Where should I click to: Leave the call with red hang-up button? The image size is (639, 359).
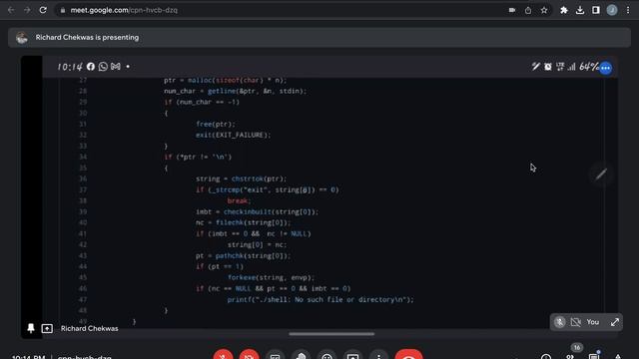tap(408, 355)
